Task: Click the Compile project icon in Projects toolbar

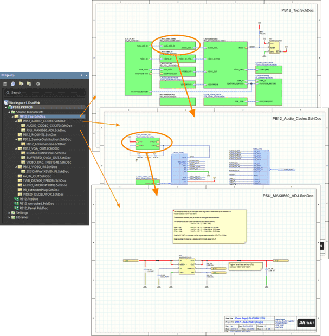Action: click(x=14, y=83)
